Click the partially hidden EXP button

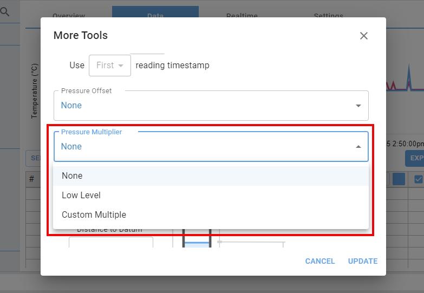415,158
